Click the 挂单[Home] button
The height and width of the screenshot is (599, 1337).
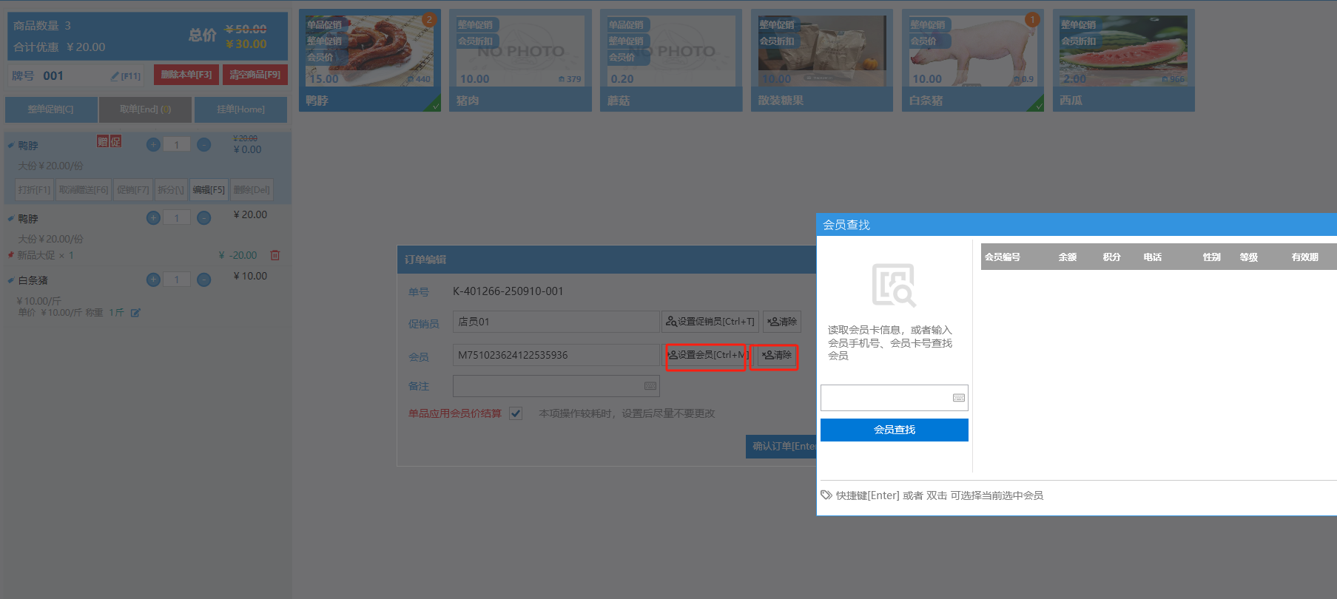click(240, 109)
